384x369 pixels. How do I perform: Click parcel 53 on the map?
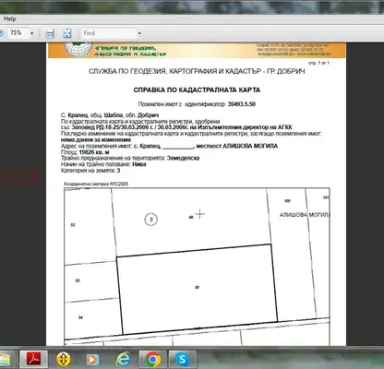[x=78, y=280]
